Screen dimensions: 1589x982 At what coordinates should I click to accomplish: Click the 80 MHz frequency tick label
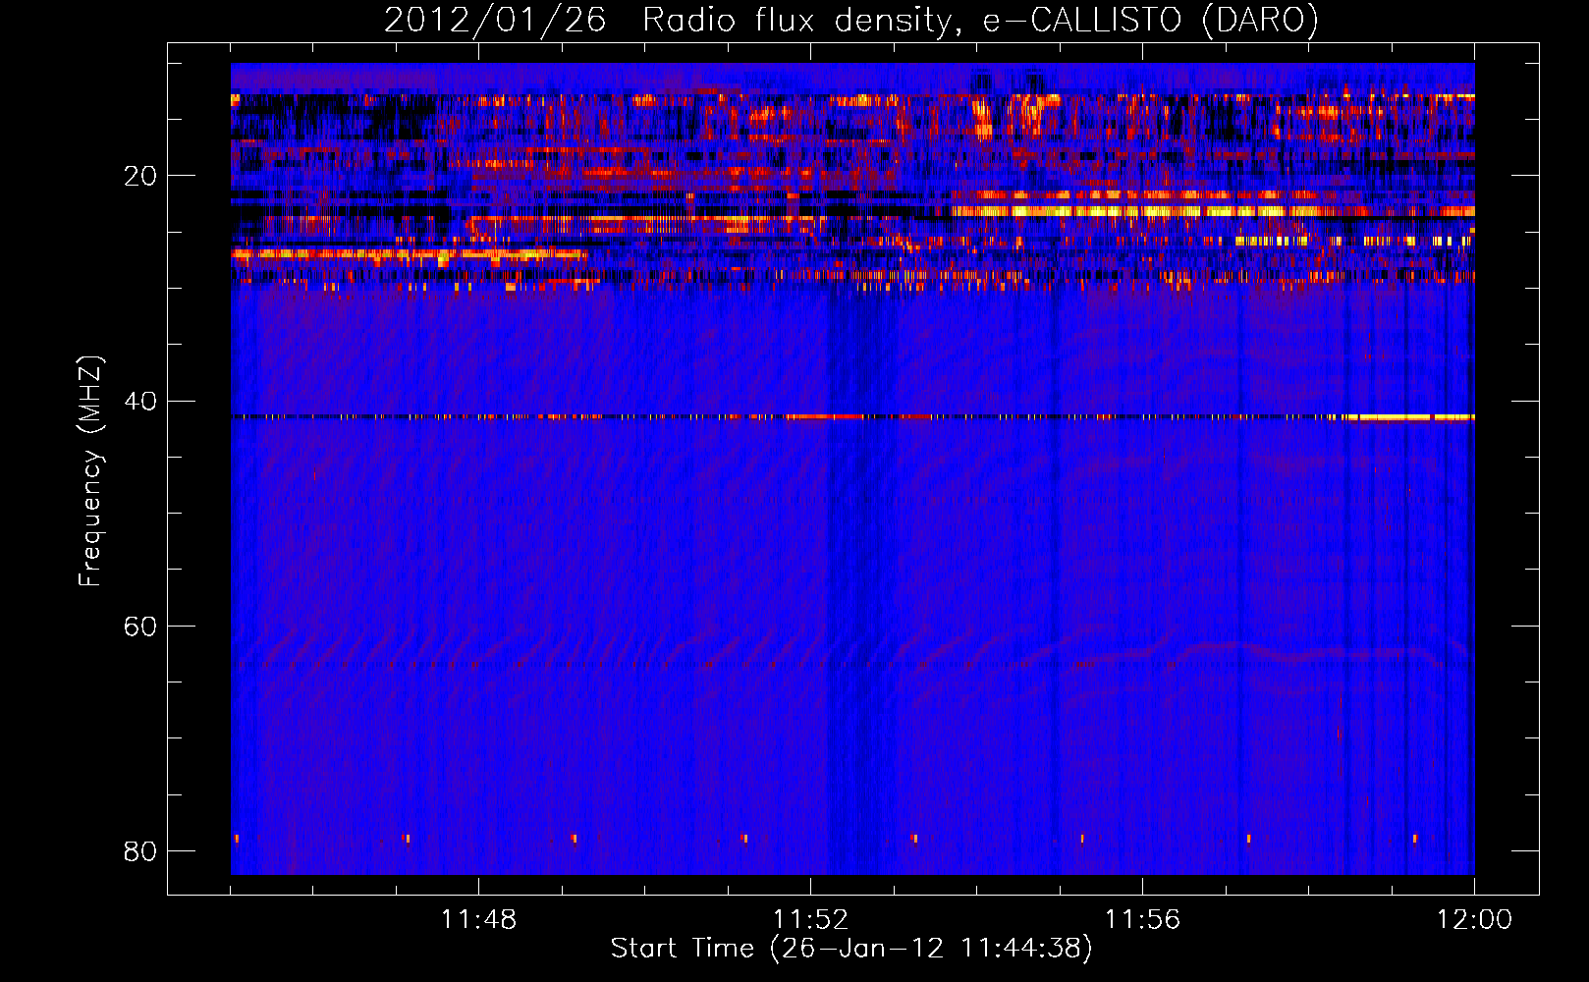140,850
